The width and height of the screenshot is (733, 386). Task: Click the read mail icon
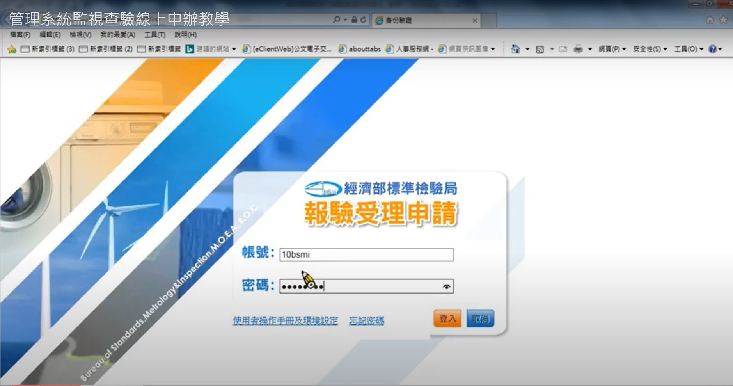tap(563, 49)
